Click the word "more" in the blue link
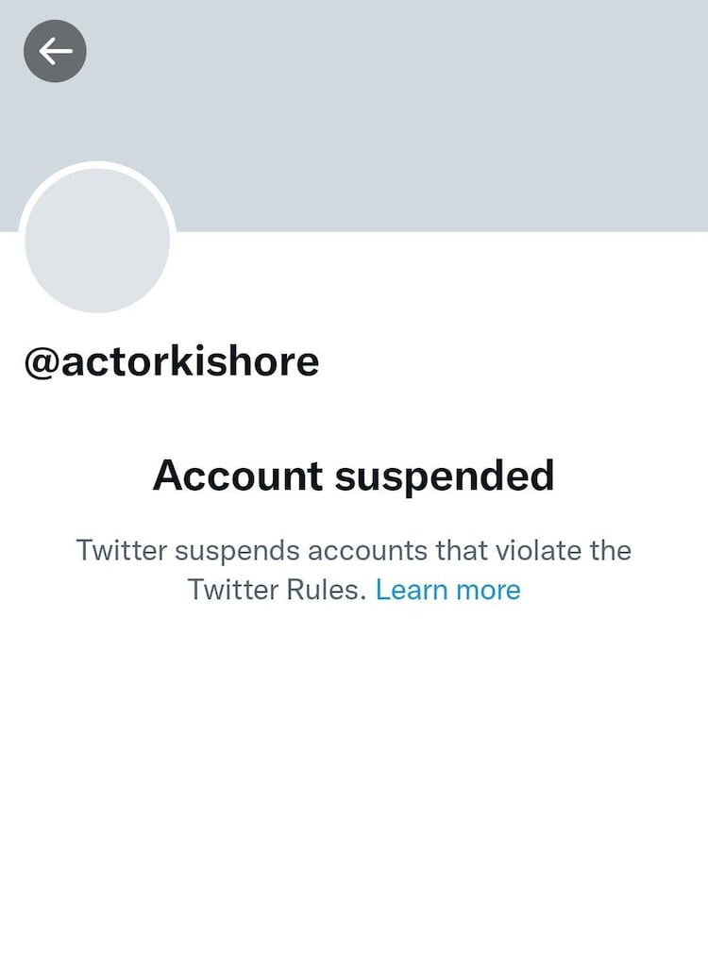 point(488,590)
